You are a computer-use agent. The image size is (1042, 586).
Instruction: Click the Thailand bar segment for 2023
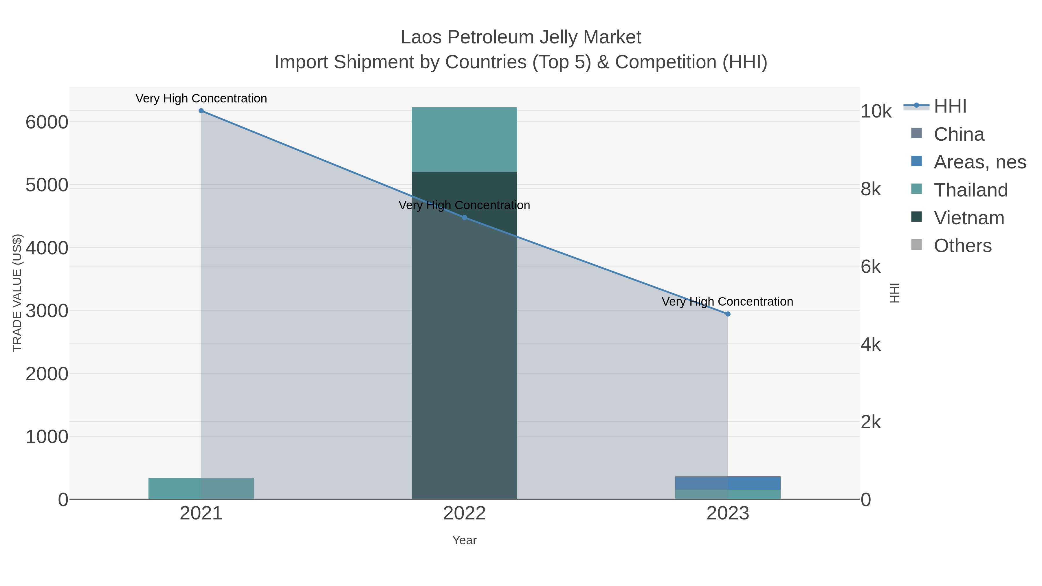point(728,494)
